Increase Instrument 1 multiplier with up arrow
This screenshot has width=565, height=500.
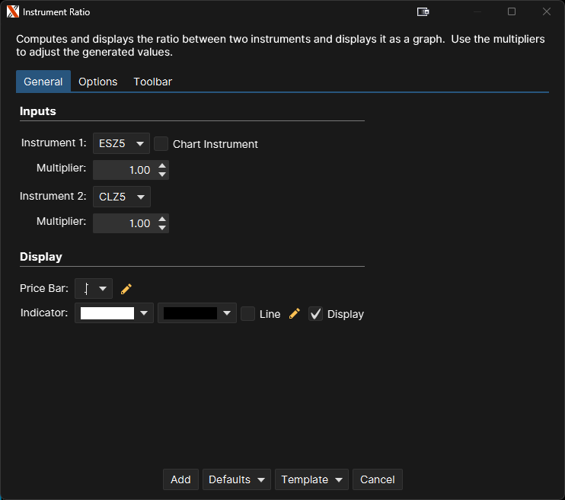click(162, 165)
